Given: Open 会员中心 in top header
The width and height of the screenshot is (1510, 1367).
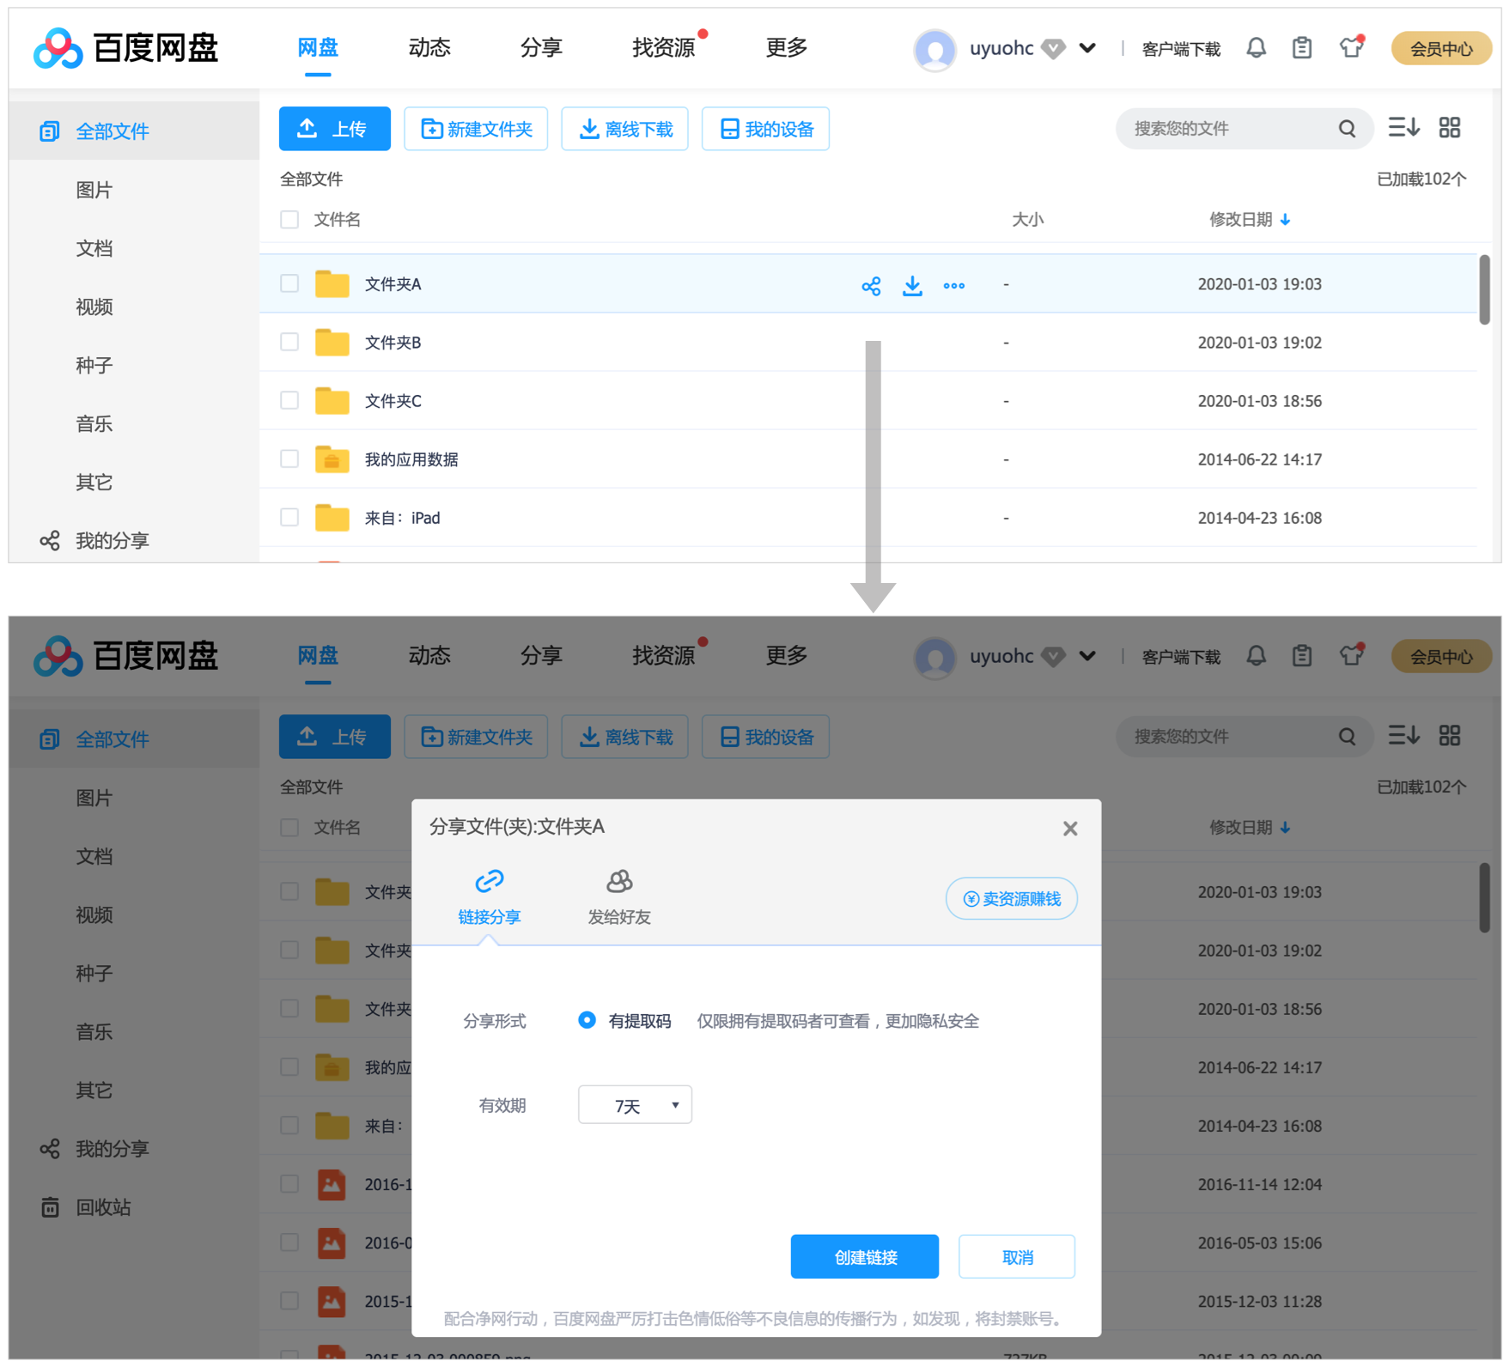Looking at the screenshot, I should point(1441,49).
